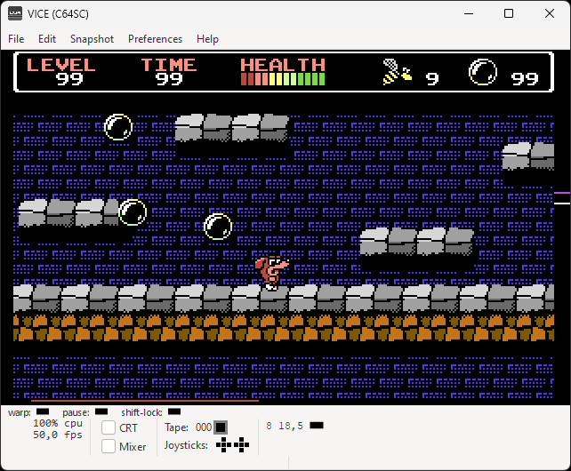Click the first joystick indicator icon
This screenshot has height=471, width=571.
(x=223, y=445)
